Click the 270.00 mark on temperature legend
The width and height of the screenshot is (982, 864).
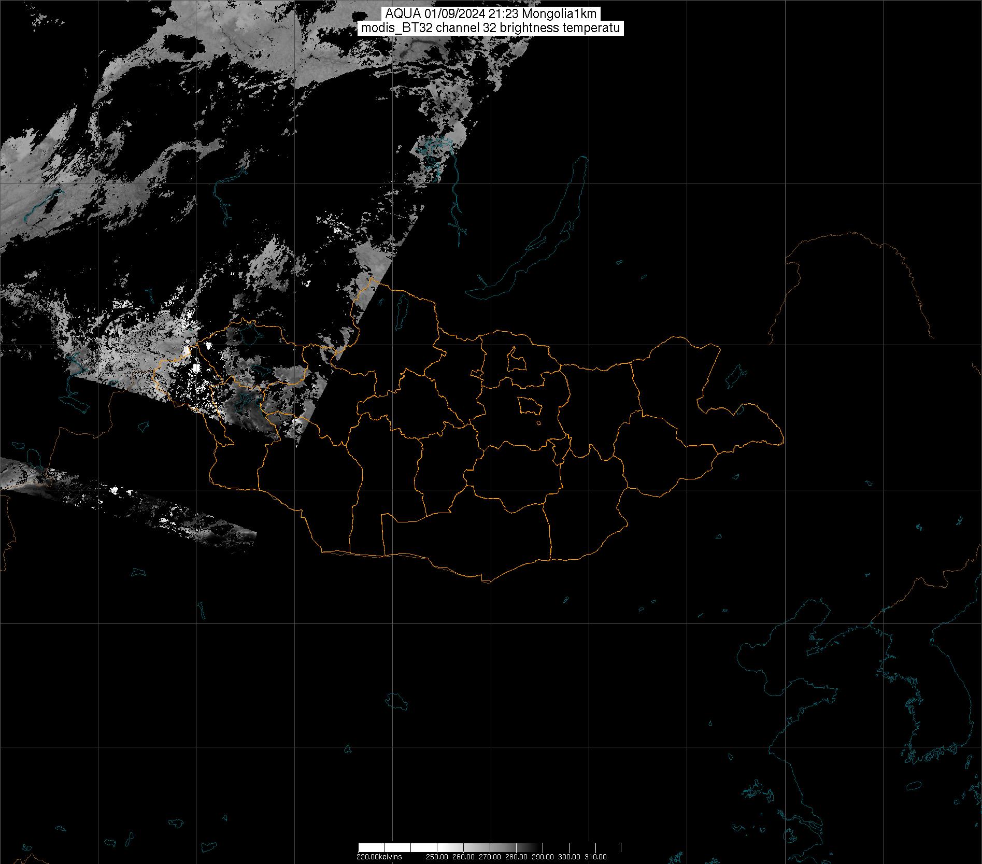(x=490, y=857)
